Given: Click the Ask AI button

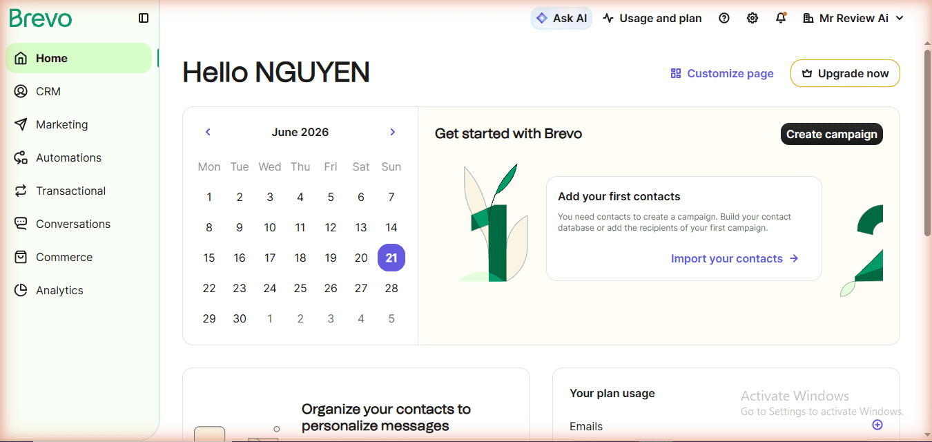Looking at the screenshot, I should [x=561, y=18].
